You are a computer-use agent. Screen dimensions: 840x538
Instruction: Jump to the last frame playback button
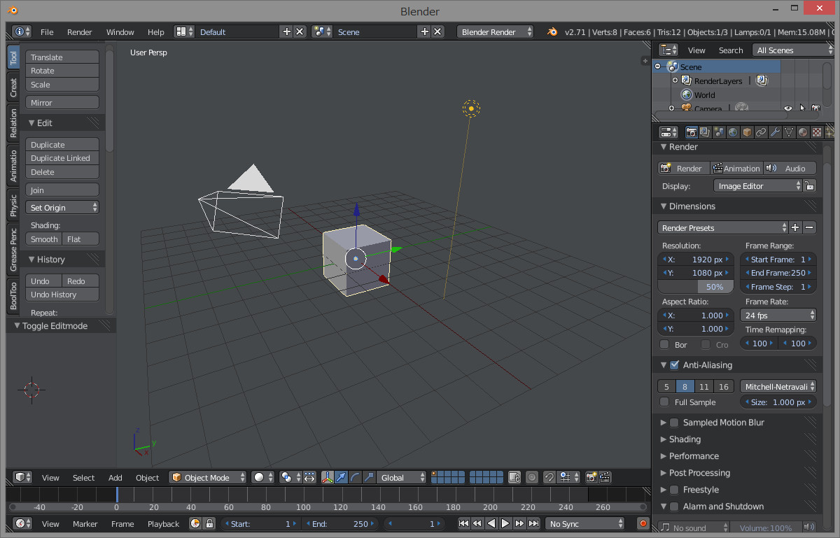click(x=533, y=523)
